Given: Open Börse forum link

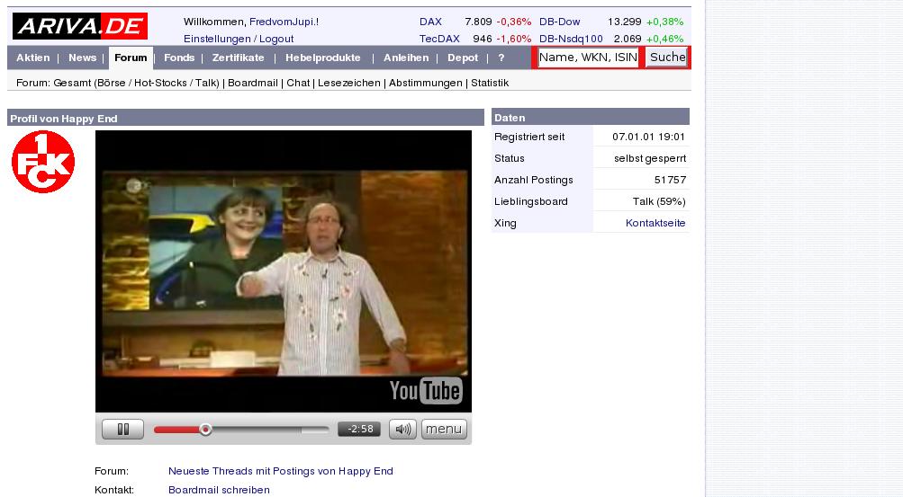Looking at the screenshot, I should [x=111, y=83].
